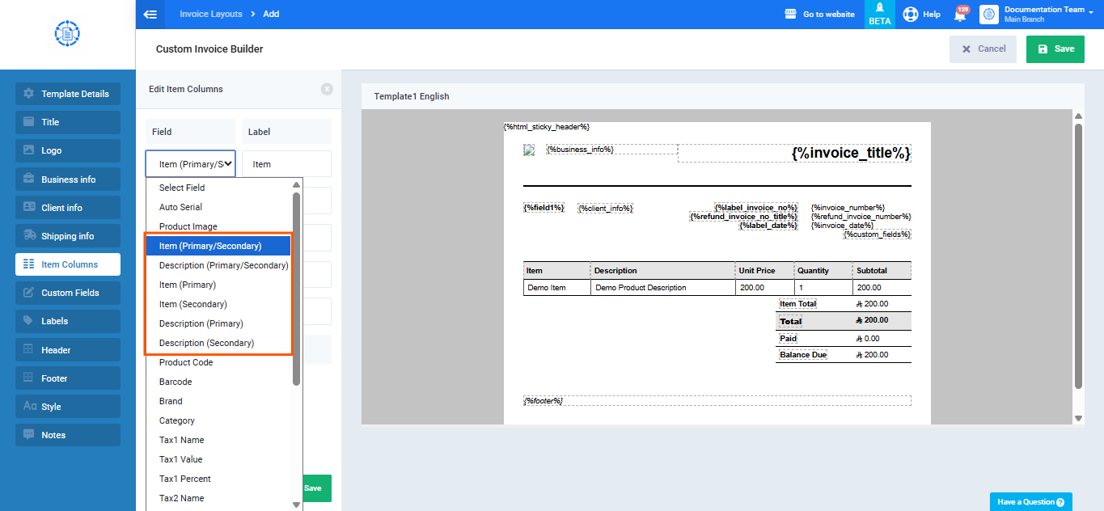
Task: Choose Description (Primary) option
Action: [x=218, y=323]
